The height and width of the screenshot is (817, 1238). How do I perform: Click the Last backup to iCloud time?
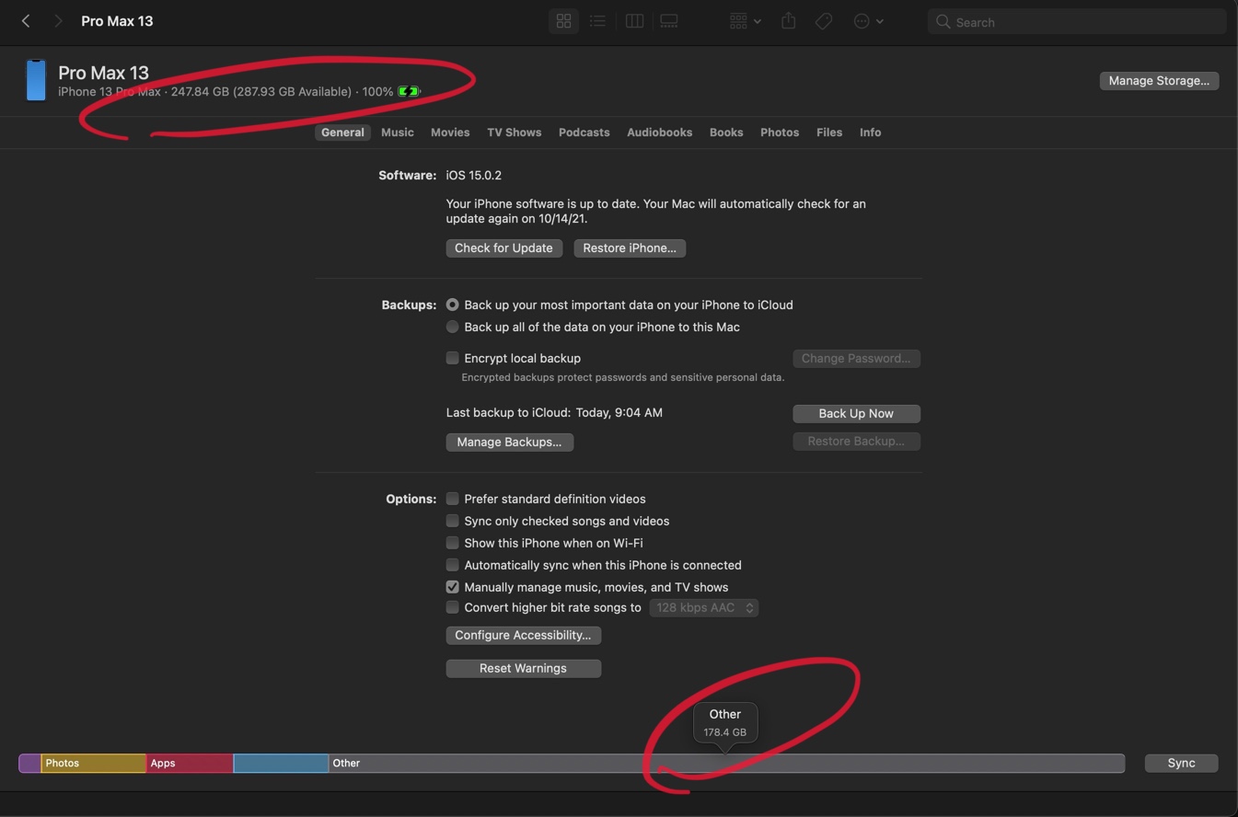pos(619,413)
